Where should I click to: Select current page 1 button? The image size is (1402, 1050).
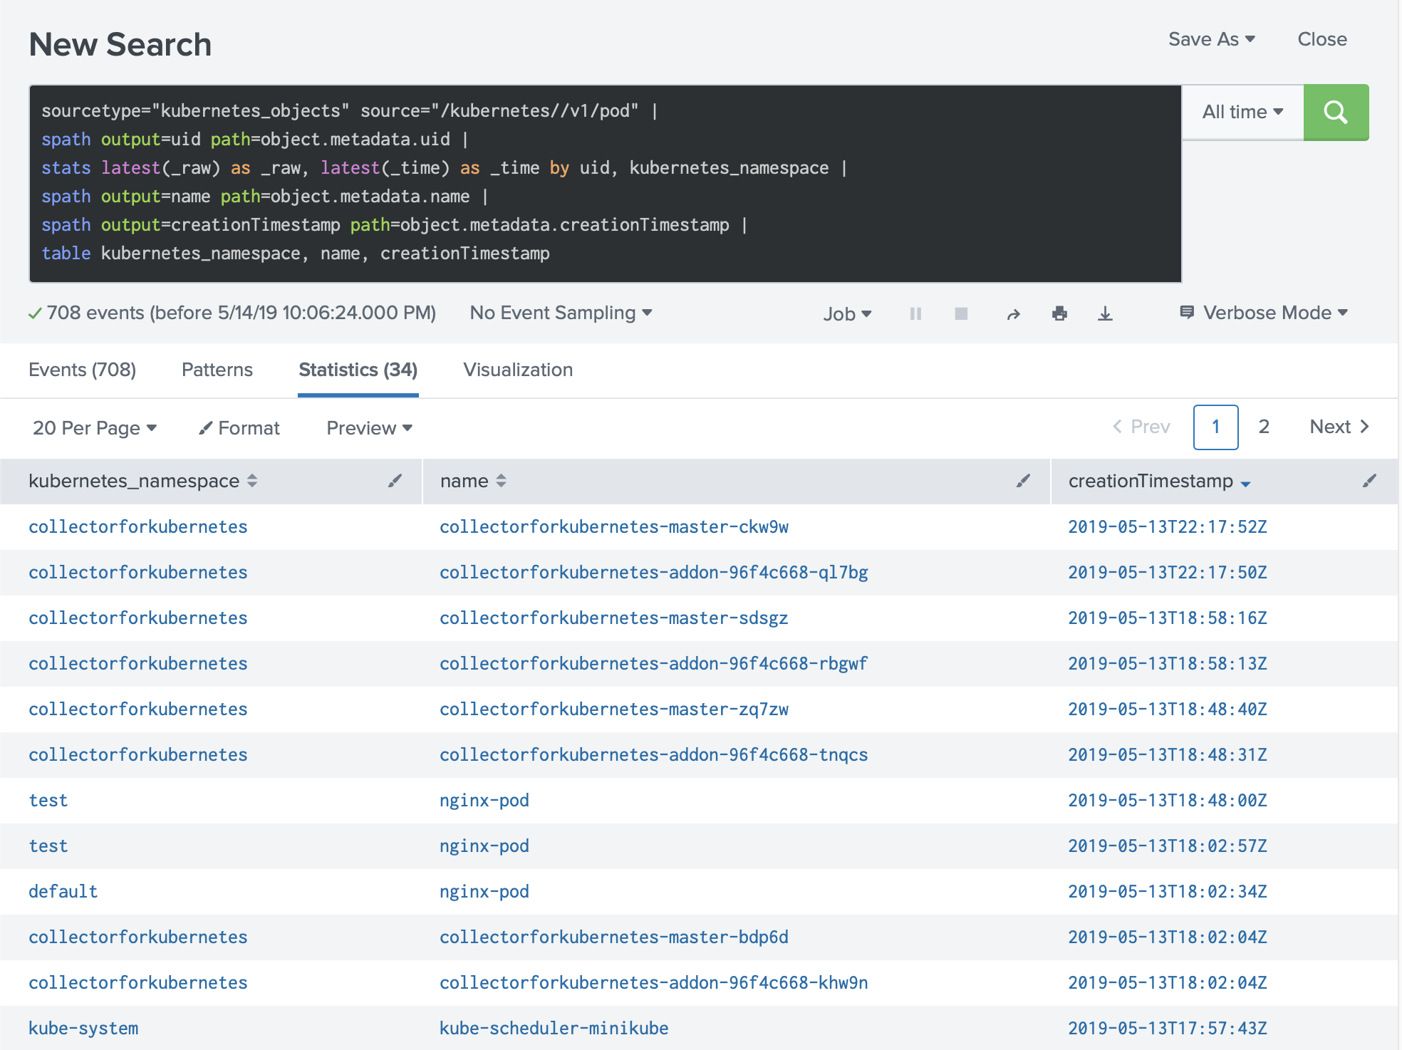pyautogui.click(x=1216, y=427)
